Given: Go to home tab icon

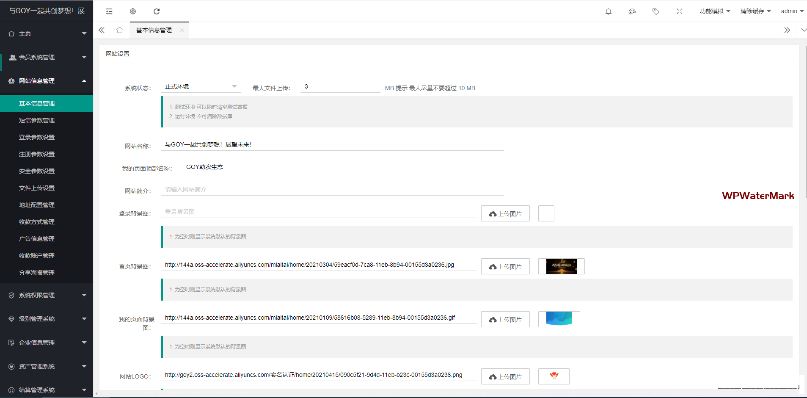Looking at the screenshot, I should click(x=120, y=30).
